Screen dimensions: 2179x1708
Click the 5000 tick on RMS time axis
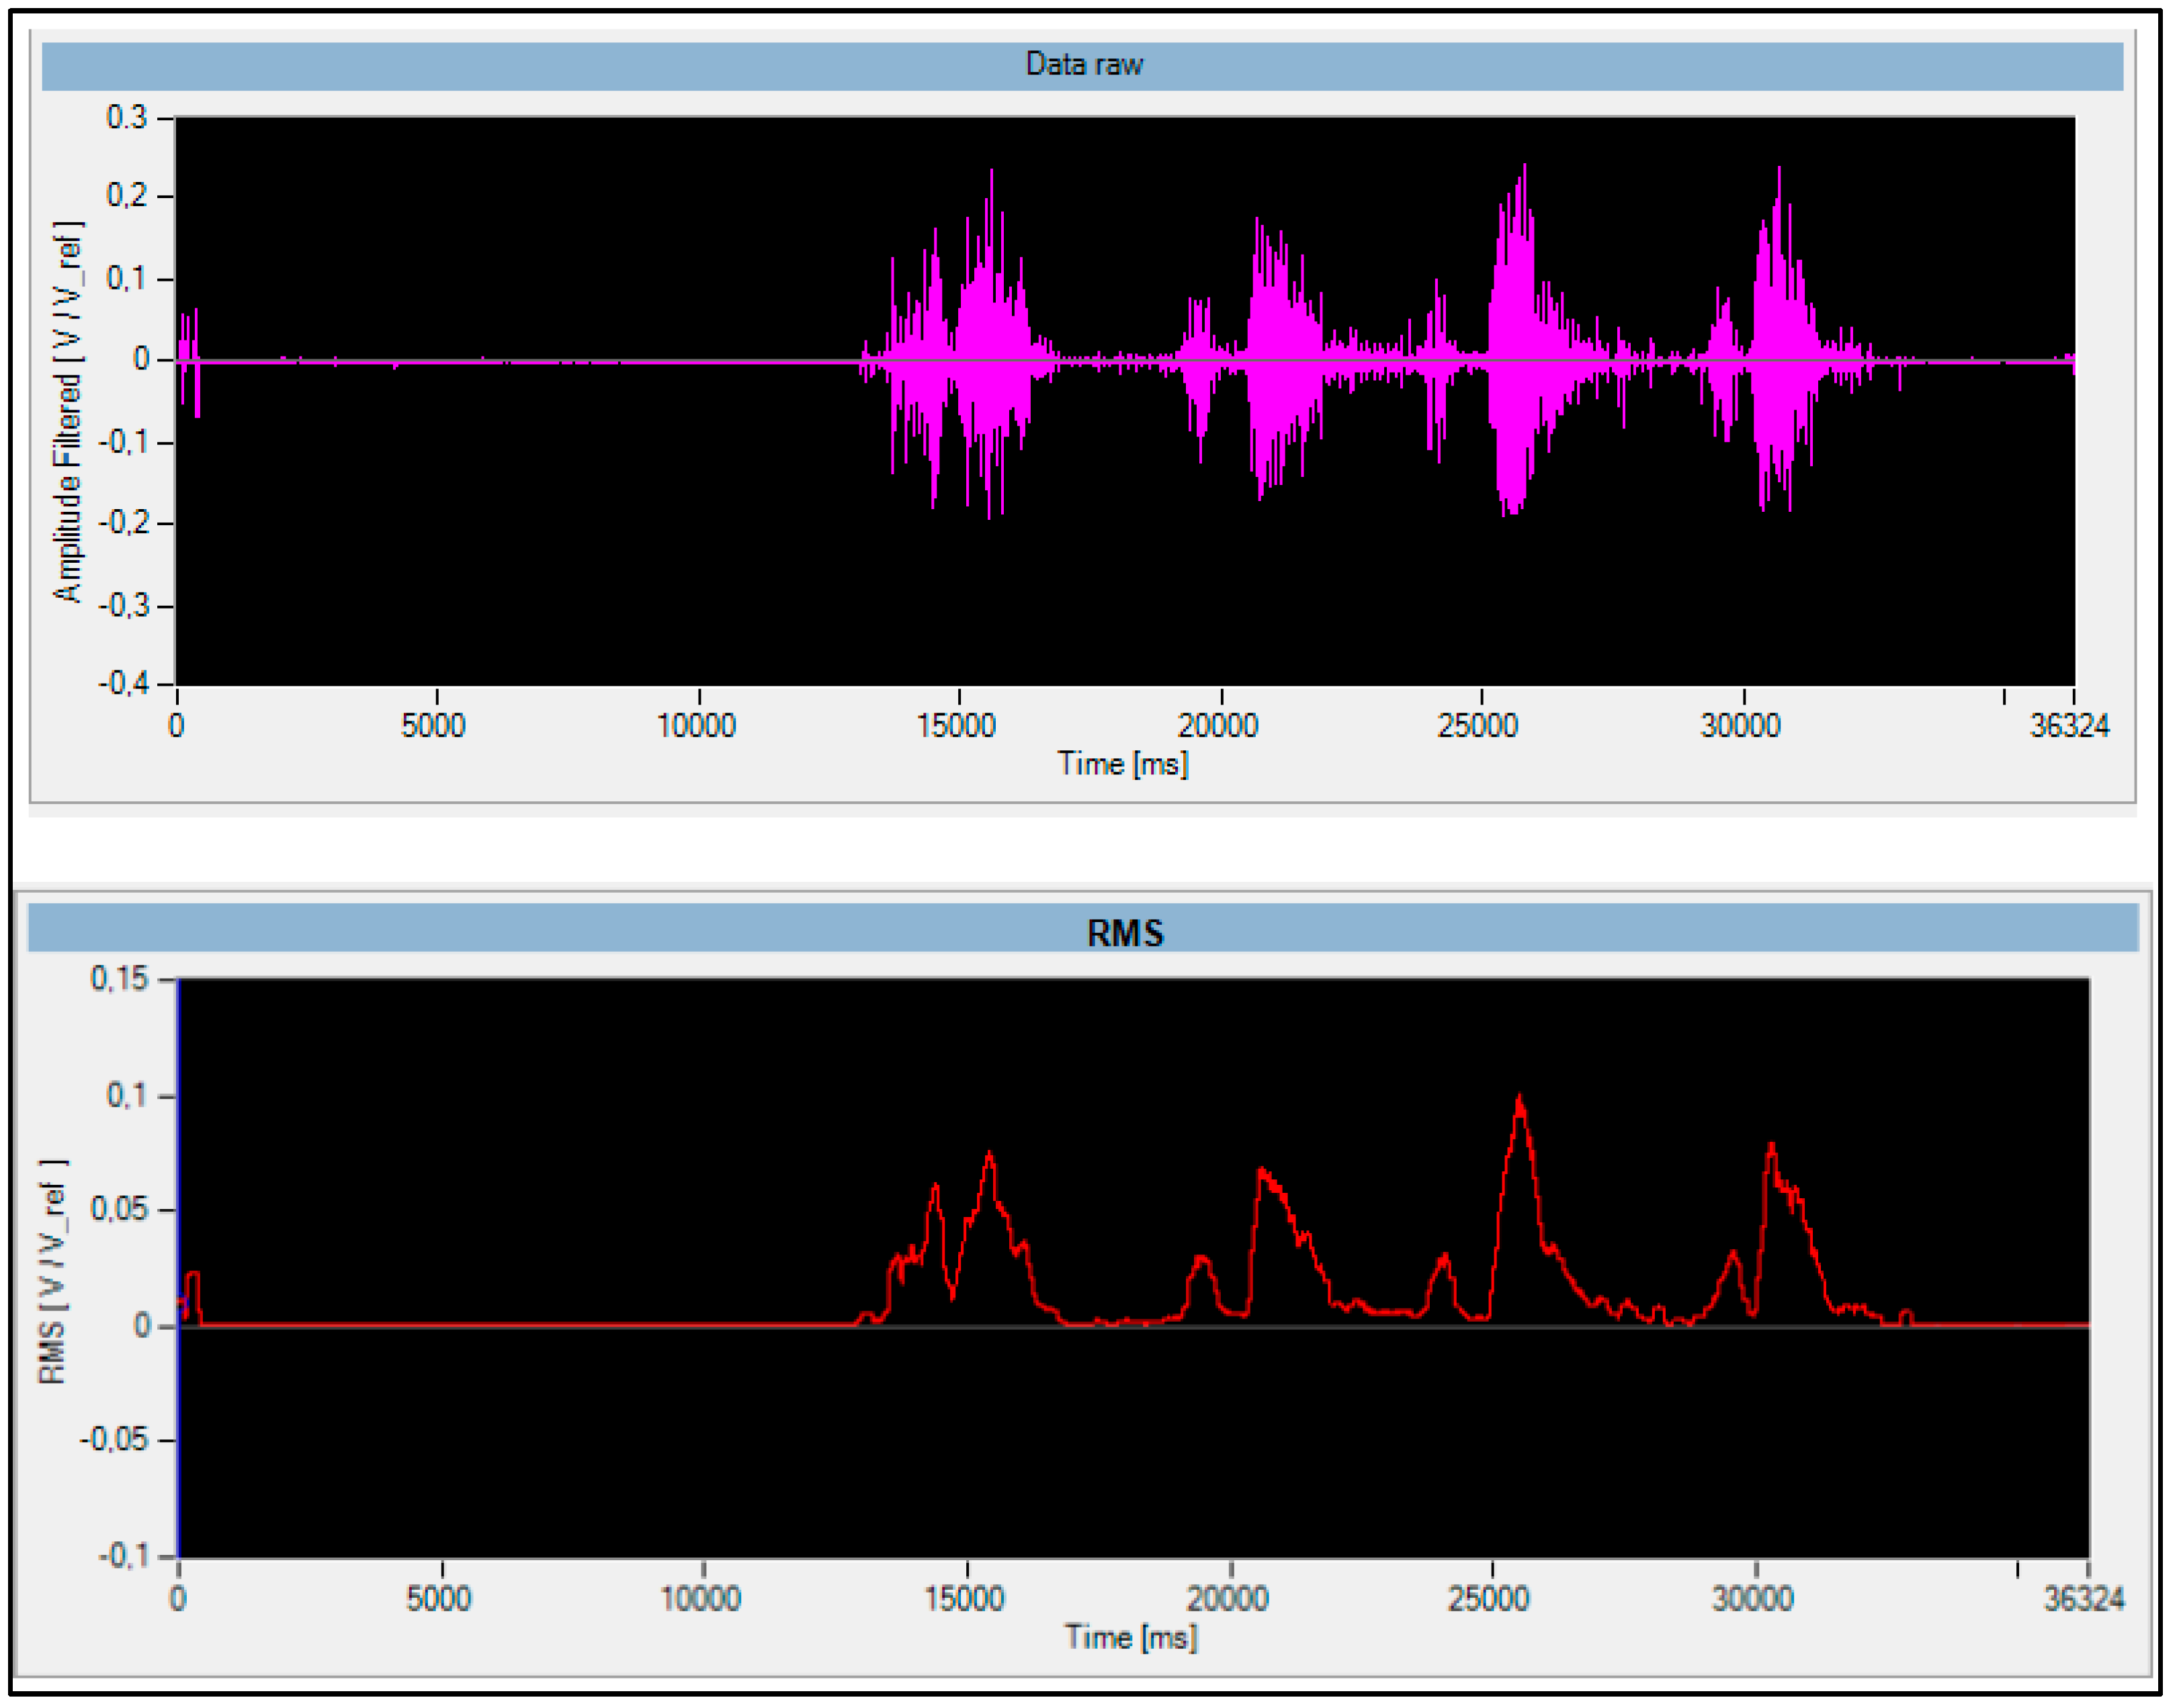pos(439,1598)
